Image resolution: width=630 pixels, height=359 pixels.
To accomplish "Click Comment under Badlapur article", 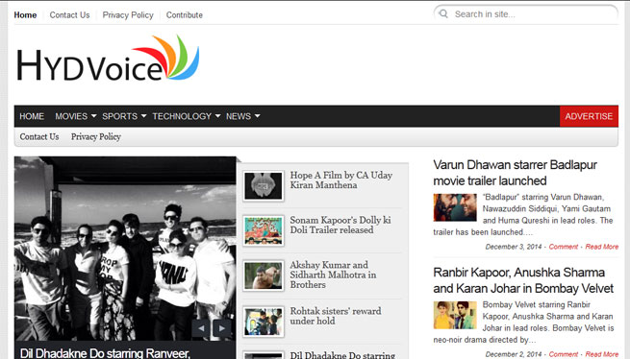I will coord(564,247).
